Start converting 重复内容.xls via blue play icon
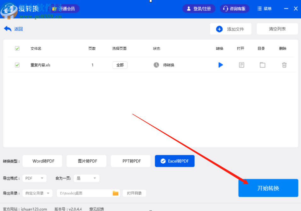301x211 pixels. 220,65
